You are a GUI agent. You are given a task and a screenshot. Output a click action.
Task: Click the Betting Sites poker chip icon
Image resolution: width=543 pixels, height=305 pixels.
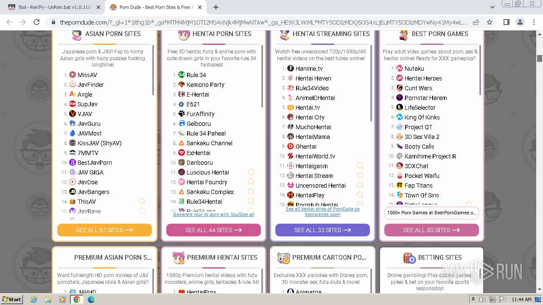click(x=409, y=258)
